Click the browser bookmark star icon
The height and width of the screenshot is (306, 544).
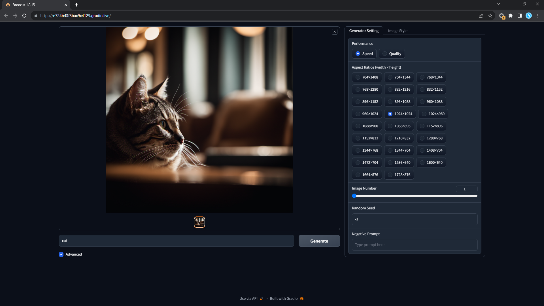point(490,16)
